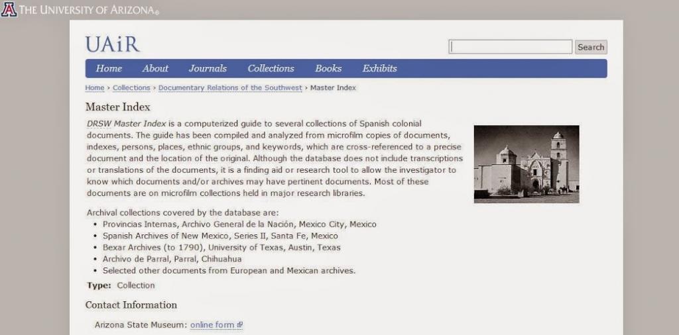
Task: Follow the Home breadcrumb link
Action: 94,88
